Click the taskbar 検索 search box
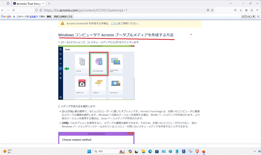This screenshot has width=261, height=155. pos(109,151)
